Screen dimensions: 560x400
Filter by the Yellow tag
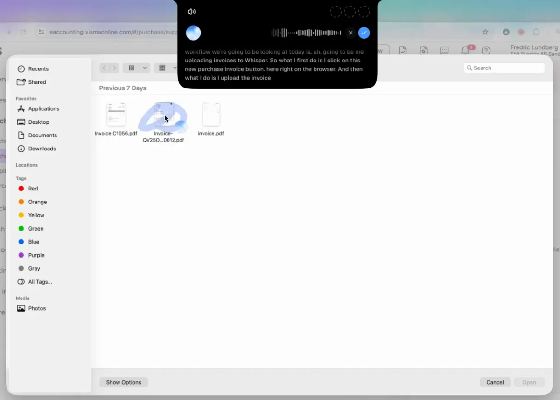click(x=31, y=215)
